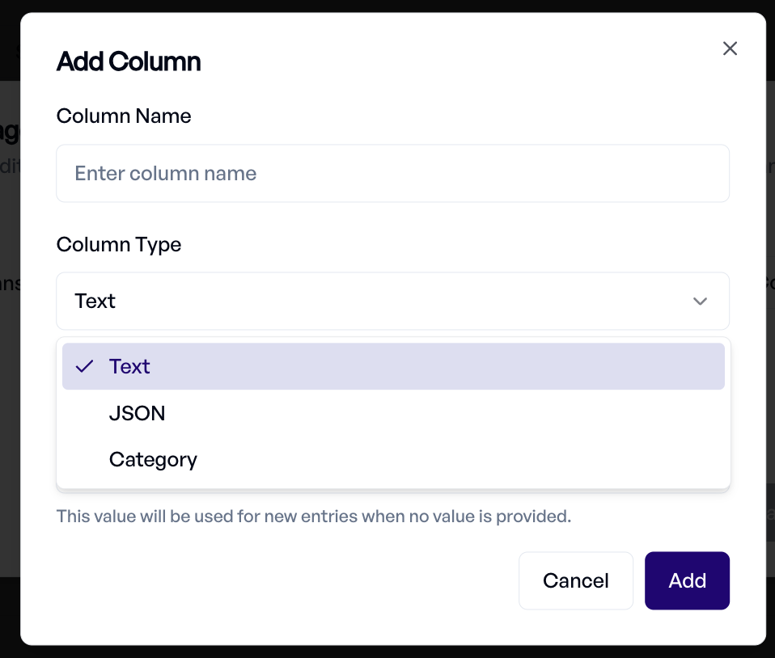Click the chevron arrow in Column Type

pos(700,302)
